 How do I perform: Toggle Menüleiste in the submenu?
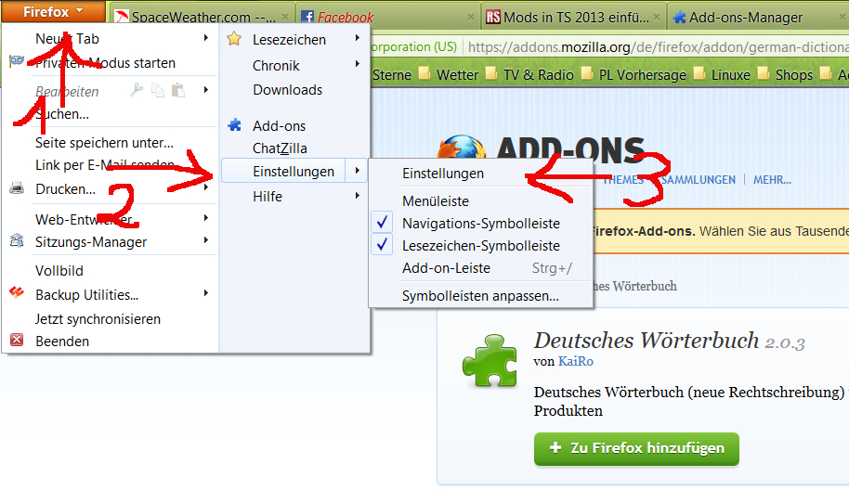[436, 201]
